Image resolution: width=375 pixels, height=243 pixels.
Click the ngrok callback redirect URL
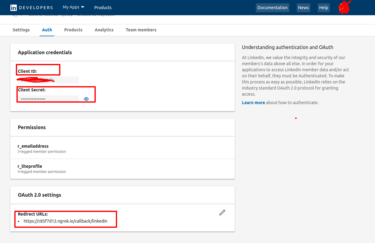66,221
